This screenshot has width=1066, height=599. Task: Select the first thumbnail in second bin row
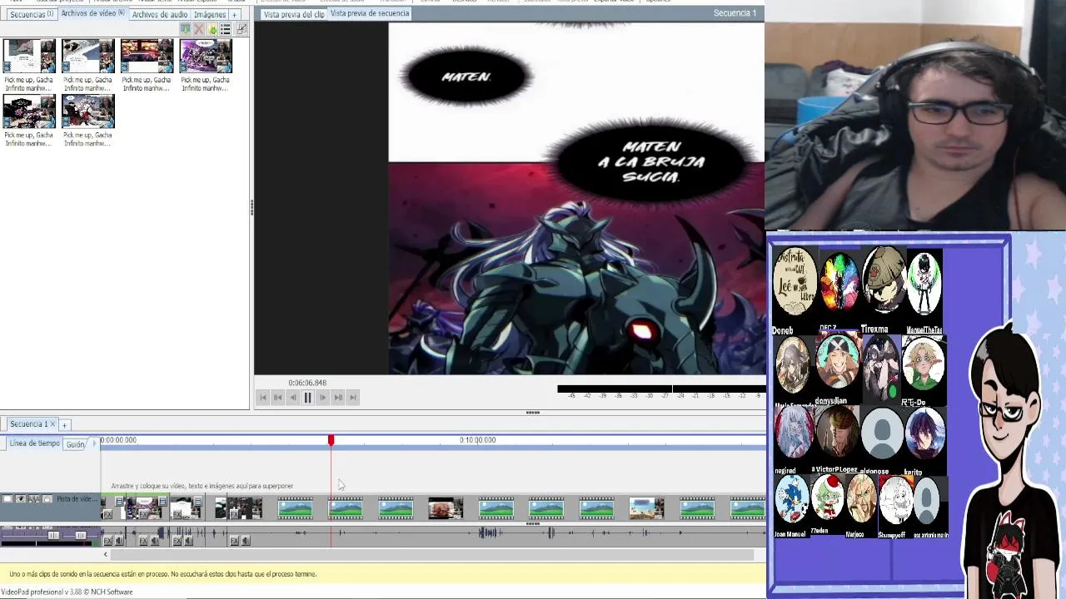coord(29,111)
